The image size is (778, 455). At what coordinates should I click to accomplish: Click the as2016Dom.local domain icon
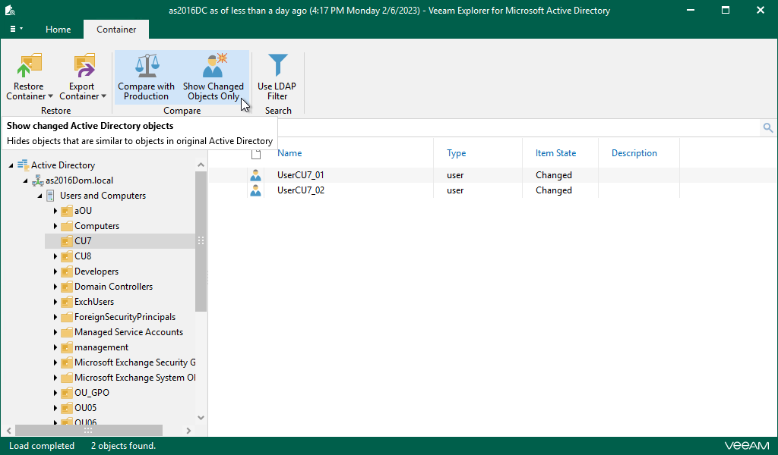[x=38, y=180]
